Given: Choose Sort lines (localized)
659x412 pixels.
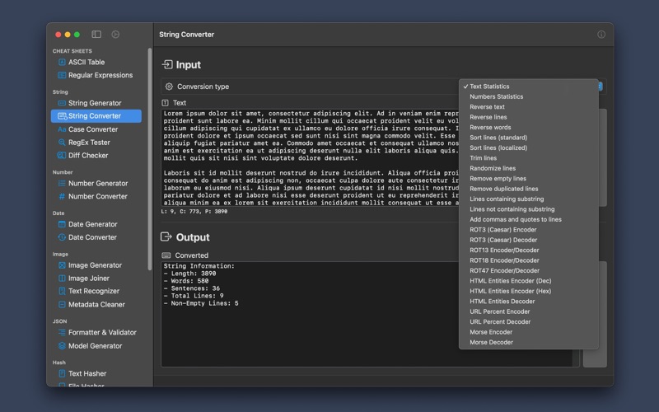Looking at the screenshot, I should [529, 147].
